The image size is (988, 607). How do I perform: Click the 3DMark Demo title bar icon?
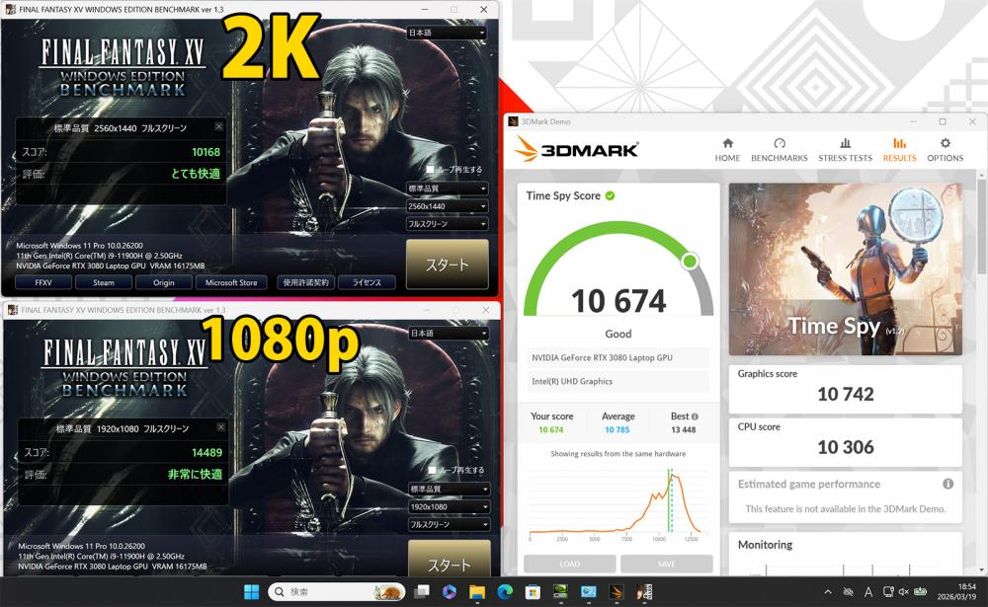(x=513, y=121)
